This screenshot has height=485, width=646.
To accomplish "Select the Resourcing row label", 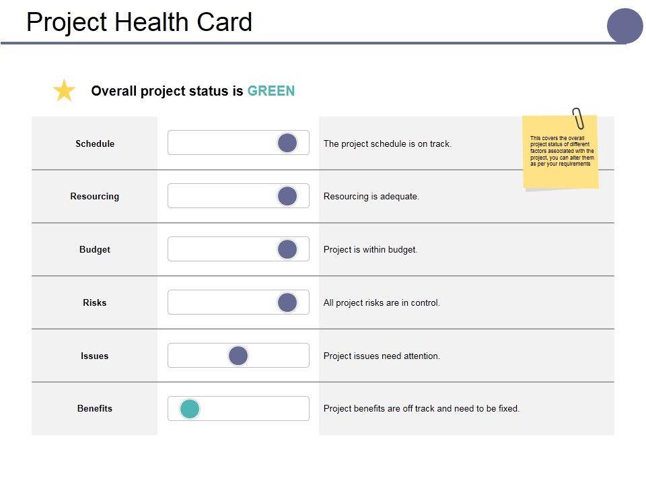I will point(95,197).
